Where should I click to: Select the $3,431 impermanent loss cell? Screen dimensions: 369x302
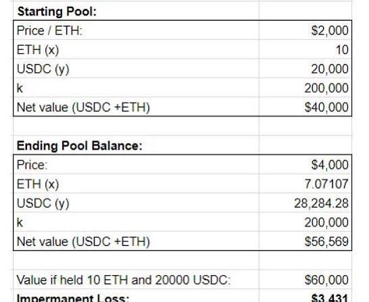click(x=305, y=296)
